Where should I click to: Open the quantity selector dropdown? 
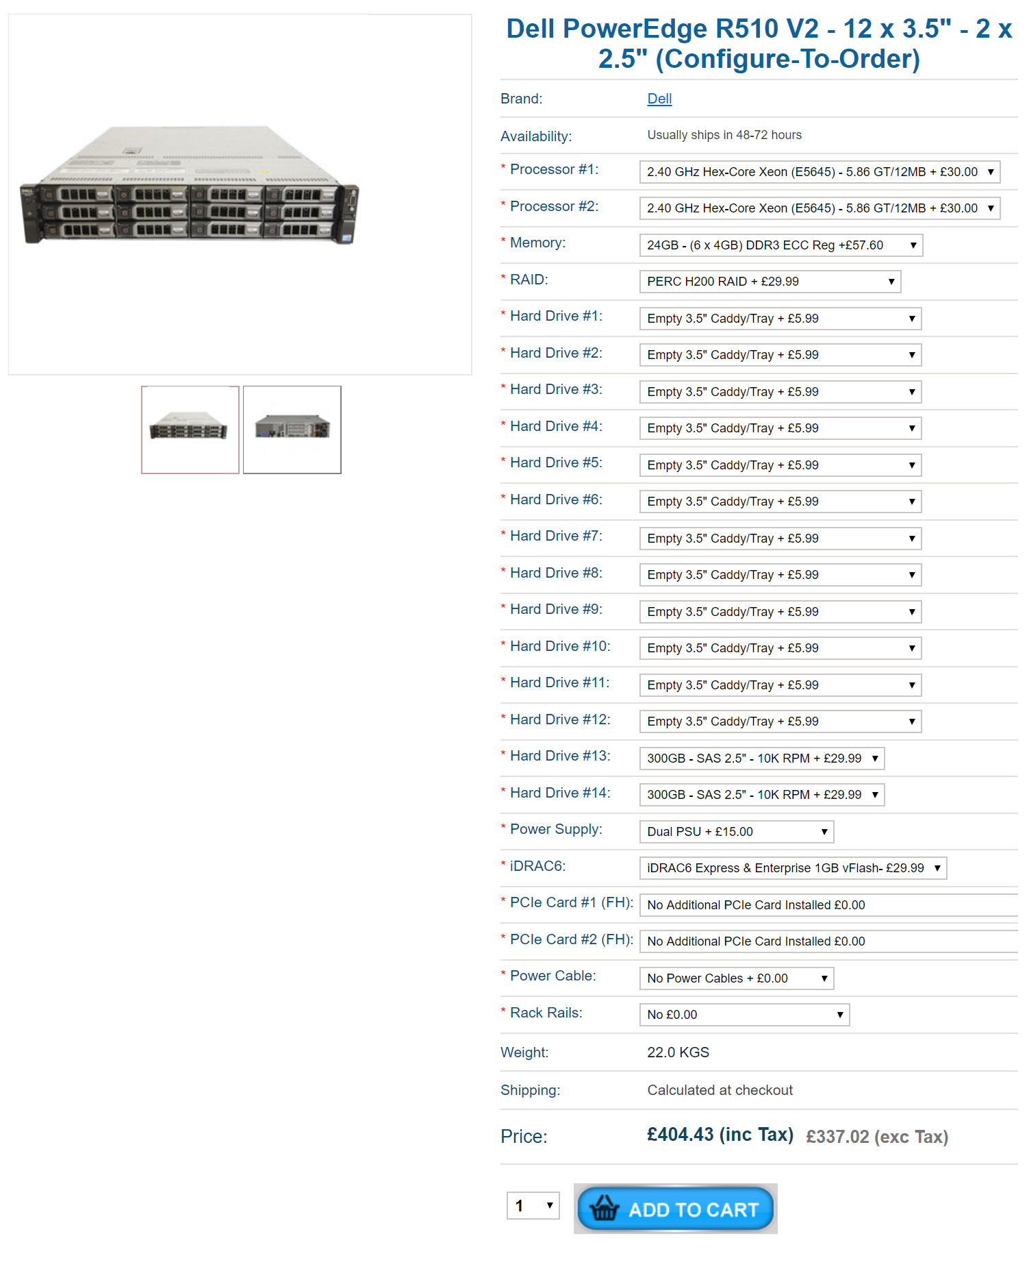click(x=533, y=1206)
